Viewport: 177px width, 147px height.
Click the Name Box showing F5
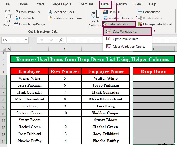pos(15,40)
